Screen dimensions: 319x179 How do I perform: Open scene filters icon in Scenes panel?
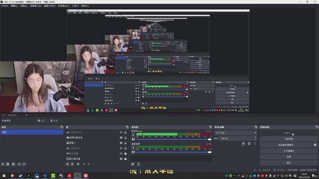[14, 164]
